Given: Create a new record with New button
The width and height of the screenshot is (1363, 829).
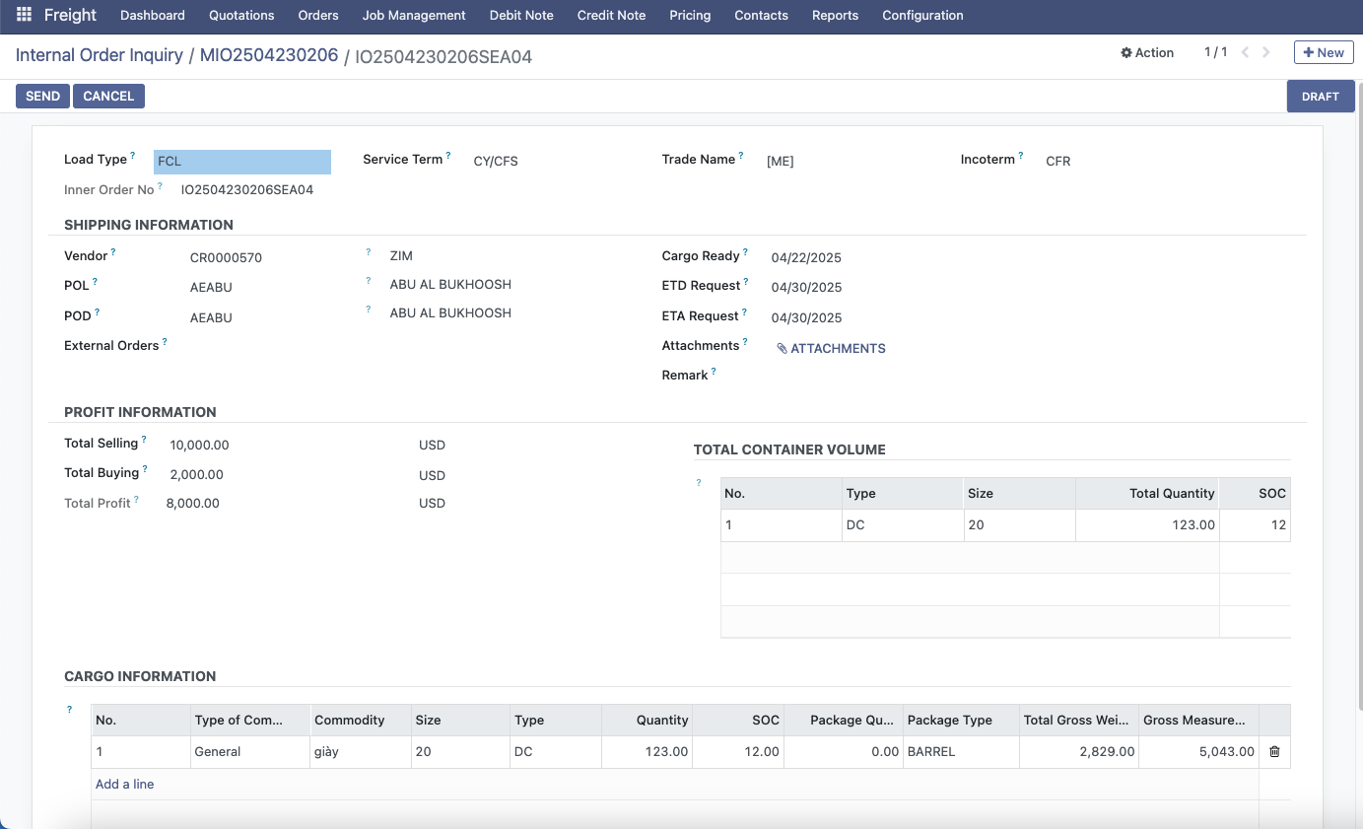Looking at the screenshot, I should tap(1323, 53).
